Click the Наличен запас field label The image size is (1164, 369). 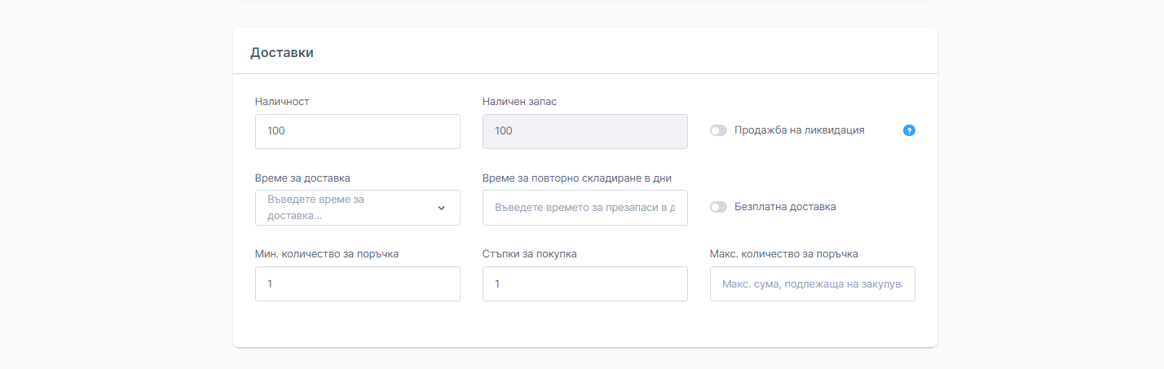pyautogui.click(x=519, y=102)
